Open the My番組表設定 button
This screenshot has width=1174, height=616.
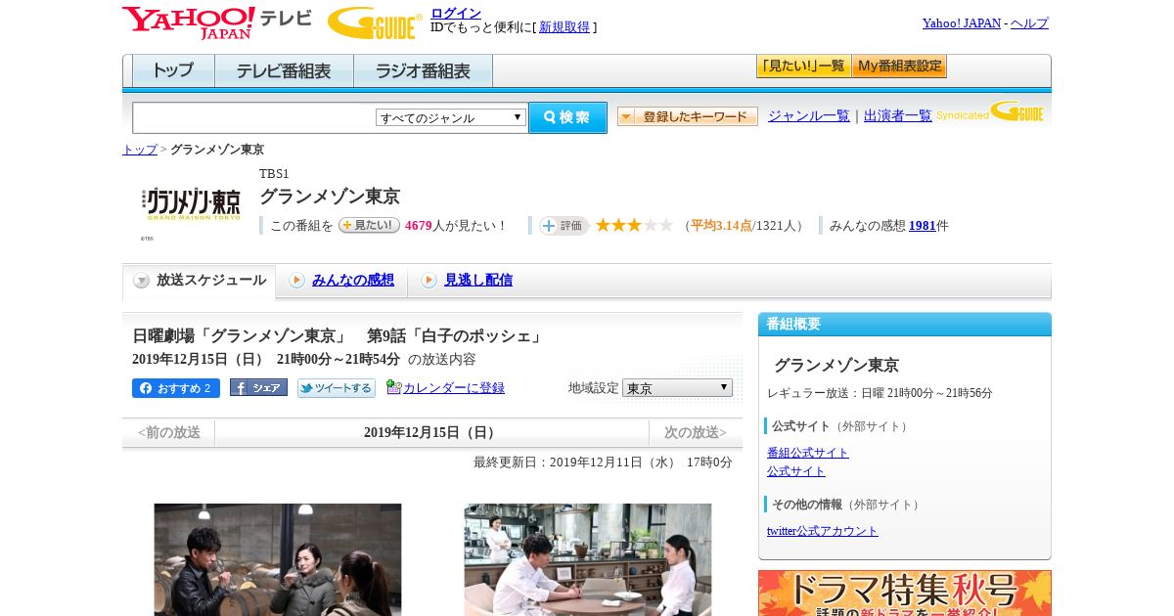[x=899, y=66]
